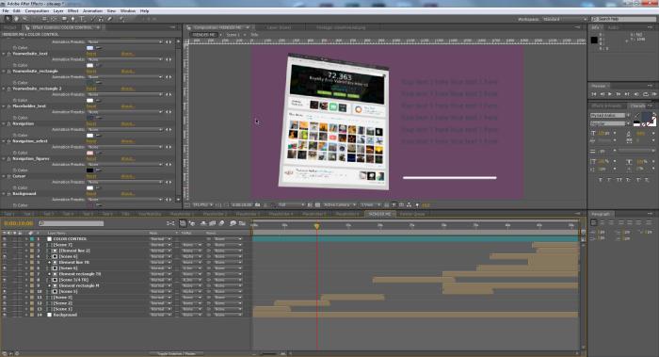The height and width of the screenshot is (357, 659).
Task: Click the Play button in Preview panel
Action: tap(610, 94)
